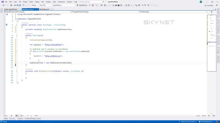The width and height of the screenshot is (220, 123).
Task: Open the CodeLens panel tab
Action: pos(20,119)
